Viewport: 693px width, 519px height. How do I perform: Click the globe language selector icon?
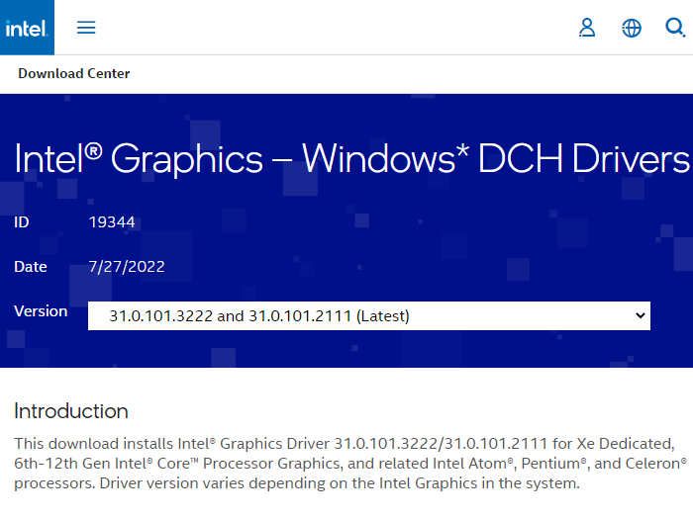pyautogui.click(x=632, y=29)
